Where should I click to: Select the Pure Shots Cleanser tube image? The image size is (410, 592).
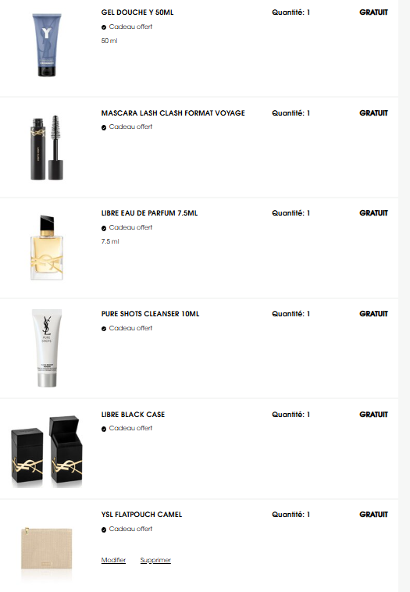click(47, 348)
